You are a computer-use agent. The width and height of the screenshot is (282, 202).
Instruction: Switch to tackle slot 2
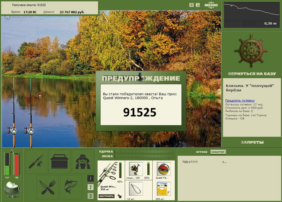(91, 187)
